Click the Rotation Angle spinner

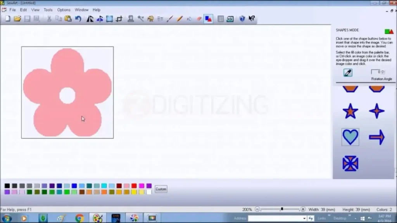pos(383,72)
